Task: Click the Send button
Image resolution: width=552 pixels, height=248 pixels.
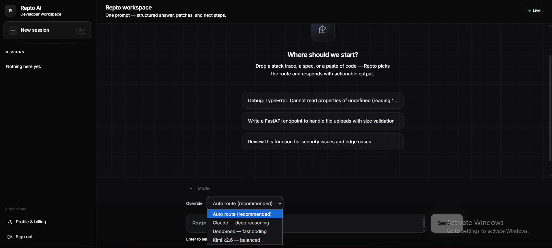Action: [447, 223]
